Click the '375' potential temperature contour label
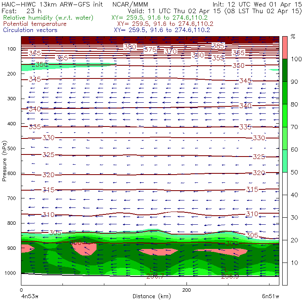The image size is (304, 304). click(x=150, y=50)
